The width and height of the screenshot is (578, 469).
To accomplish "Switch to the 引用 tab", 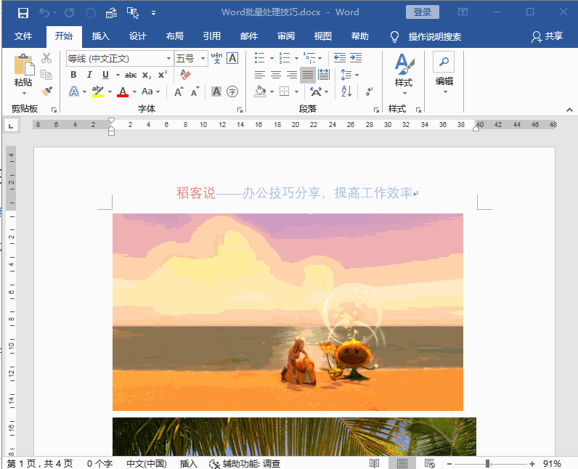I will click(212, 36).
